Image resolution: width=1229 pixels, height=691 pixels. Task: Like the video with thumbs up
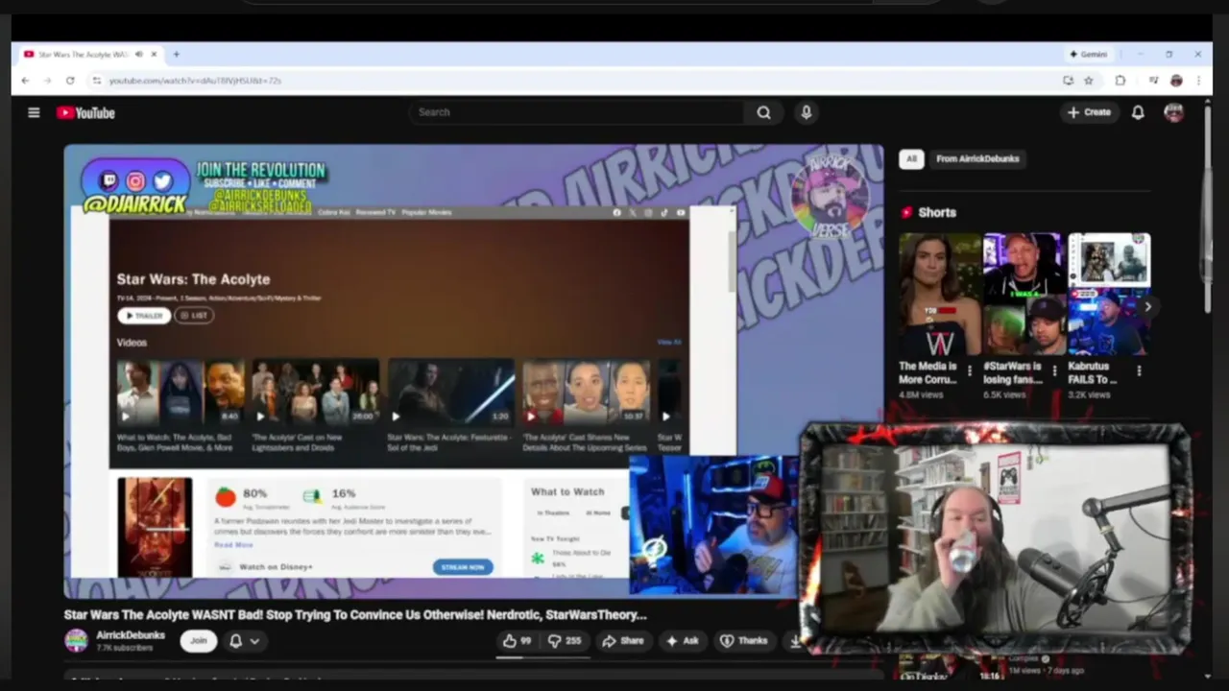coord(518,641)
